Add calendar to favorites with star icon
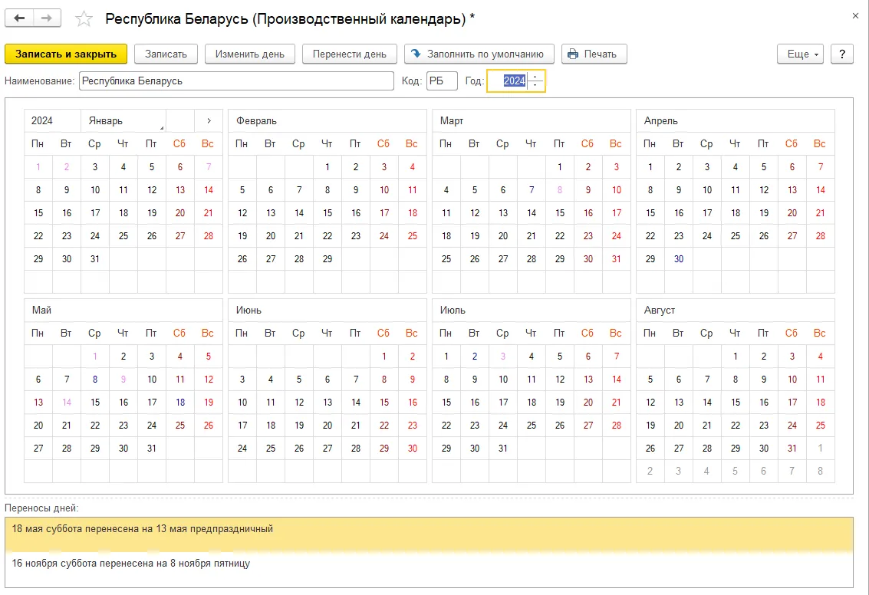The width and height of the screenshot is (869, 595). point(84,19)
